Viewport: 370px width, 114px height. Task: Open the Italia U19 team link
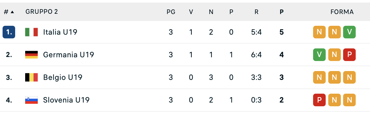pos(60,32)
